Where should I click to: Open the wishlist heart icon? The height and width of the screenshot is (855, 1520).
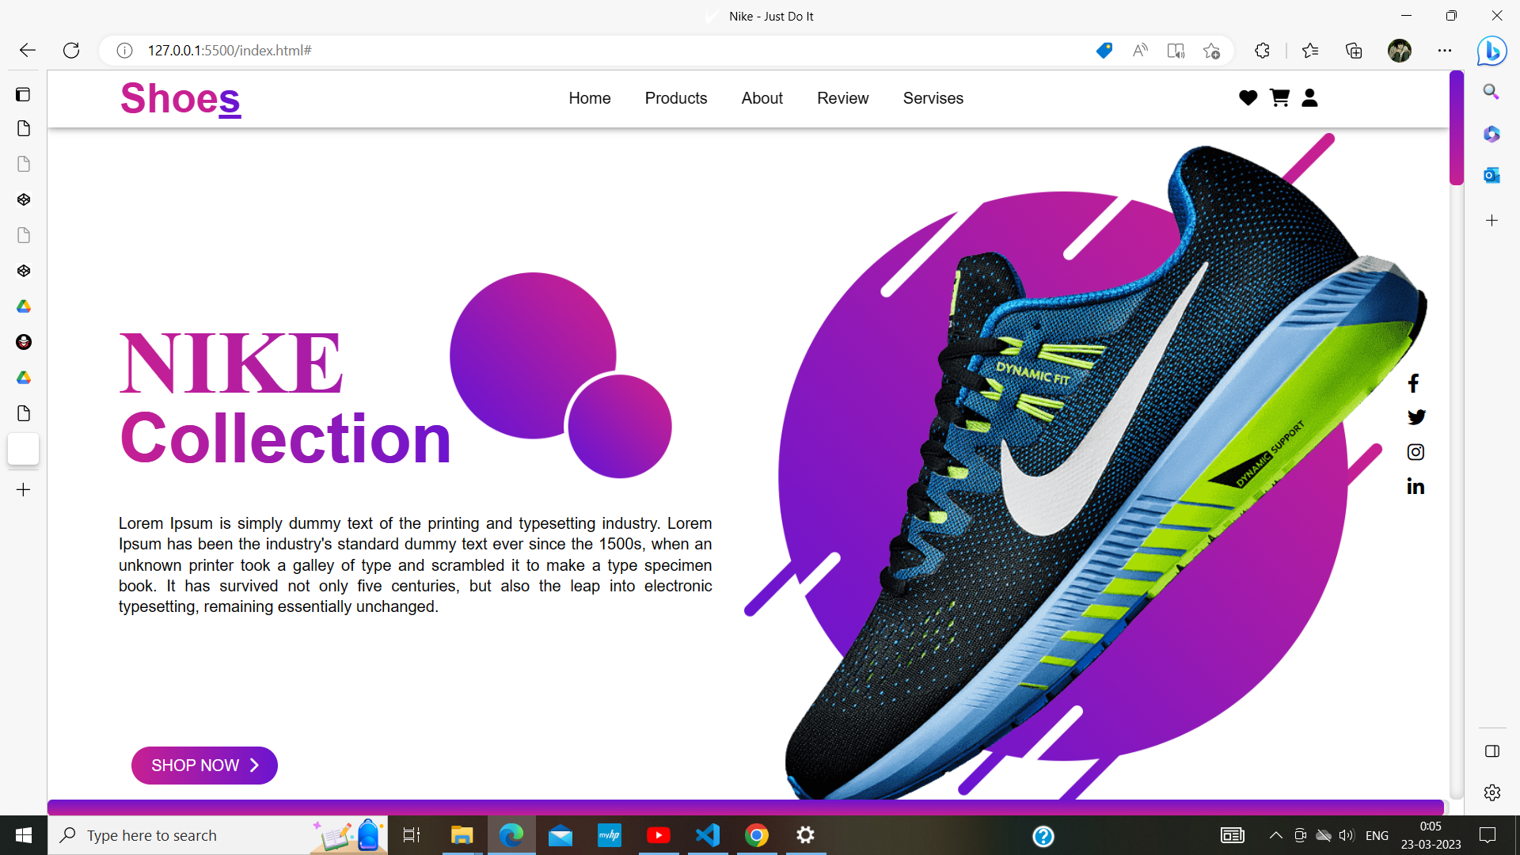tap(1248, 98)
